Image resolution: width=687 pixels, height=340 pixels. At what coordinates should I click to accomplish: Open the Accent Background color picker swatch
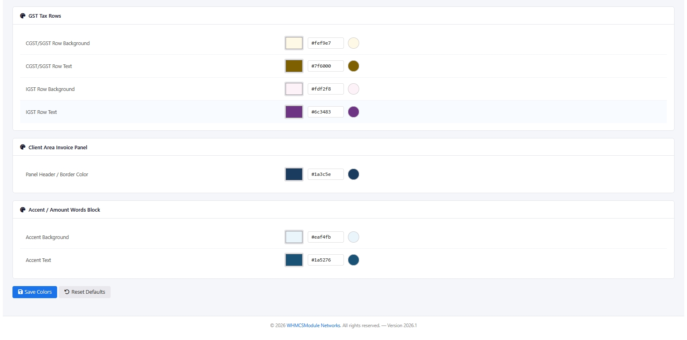tap(294, 237)
